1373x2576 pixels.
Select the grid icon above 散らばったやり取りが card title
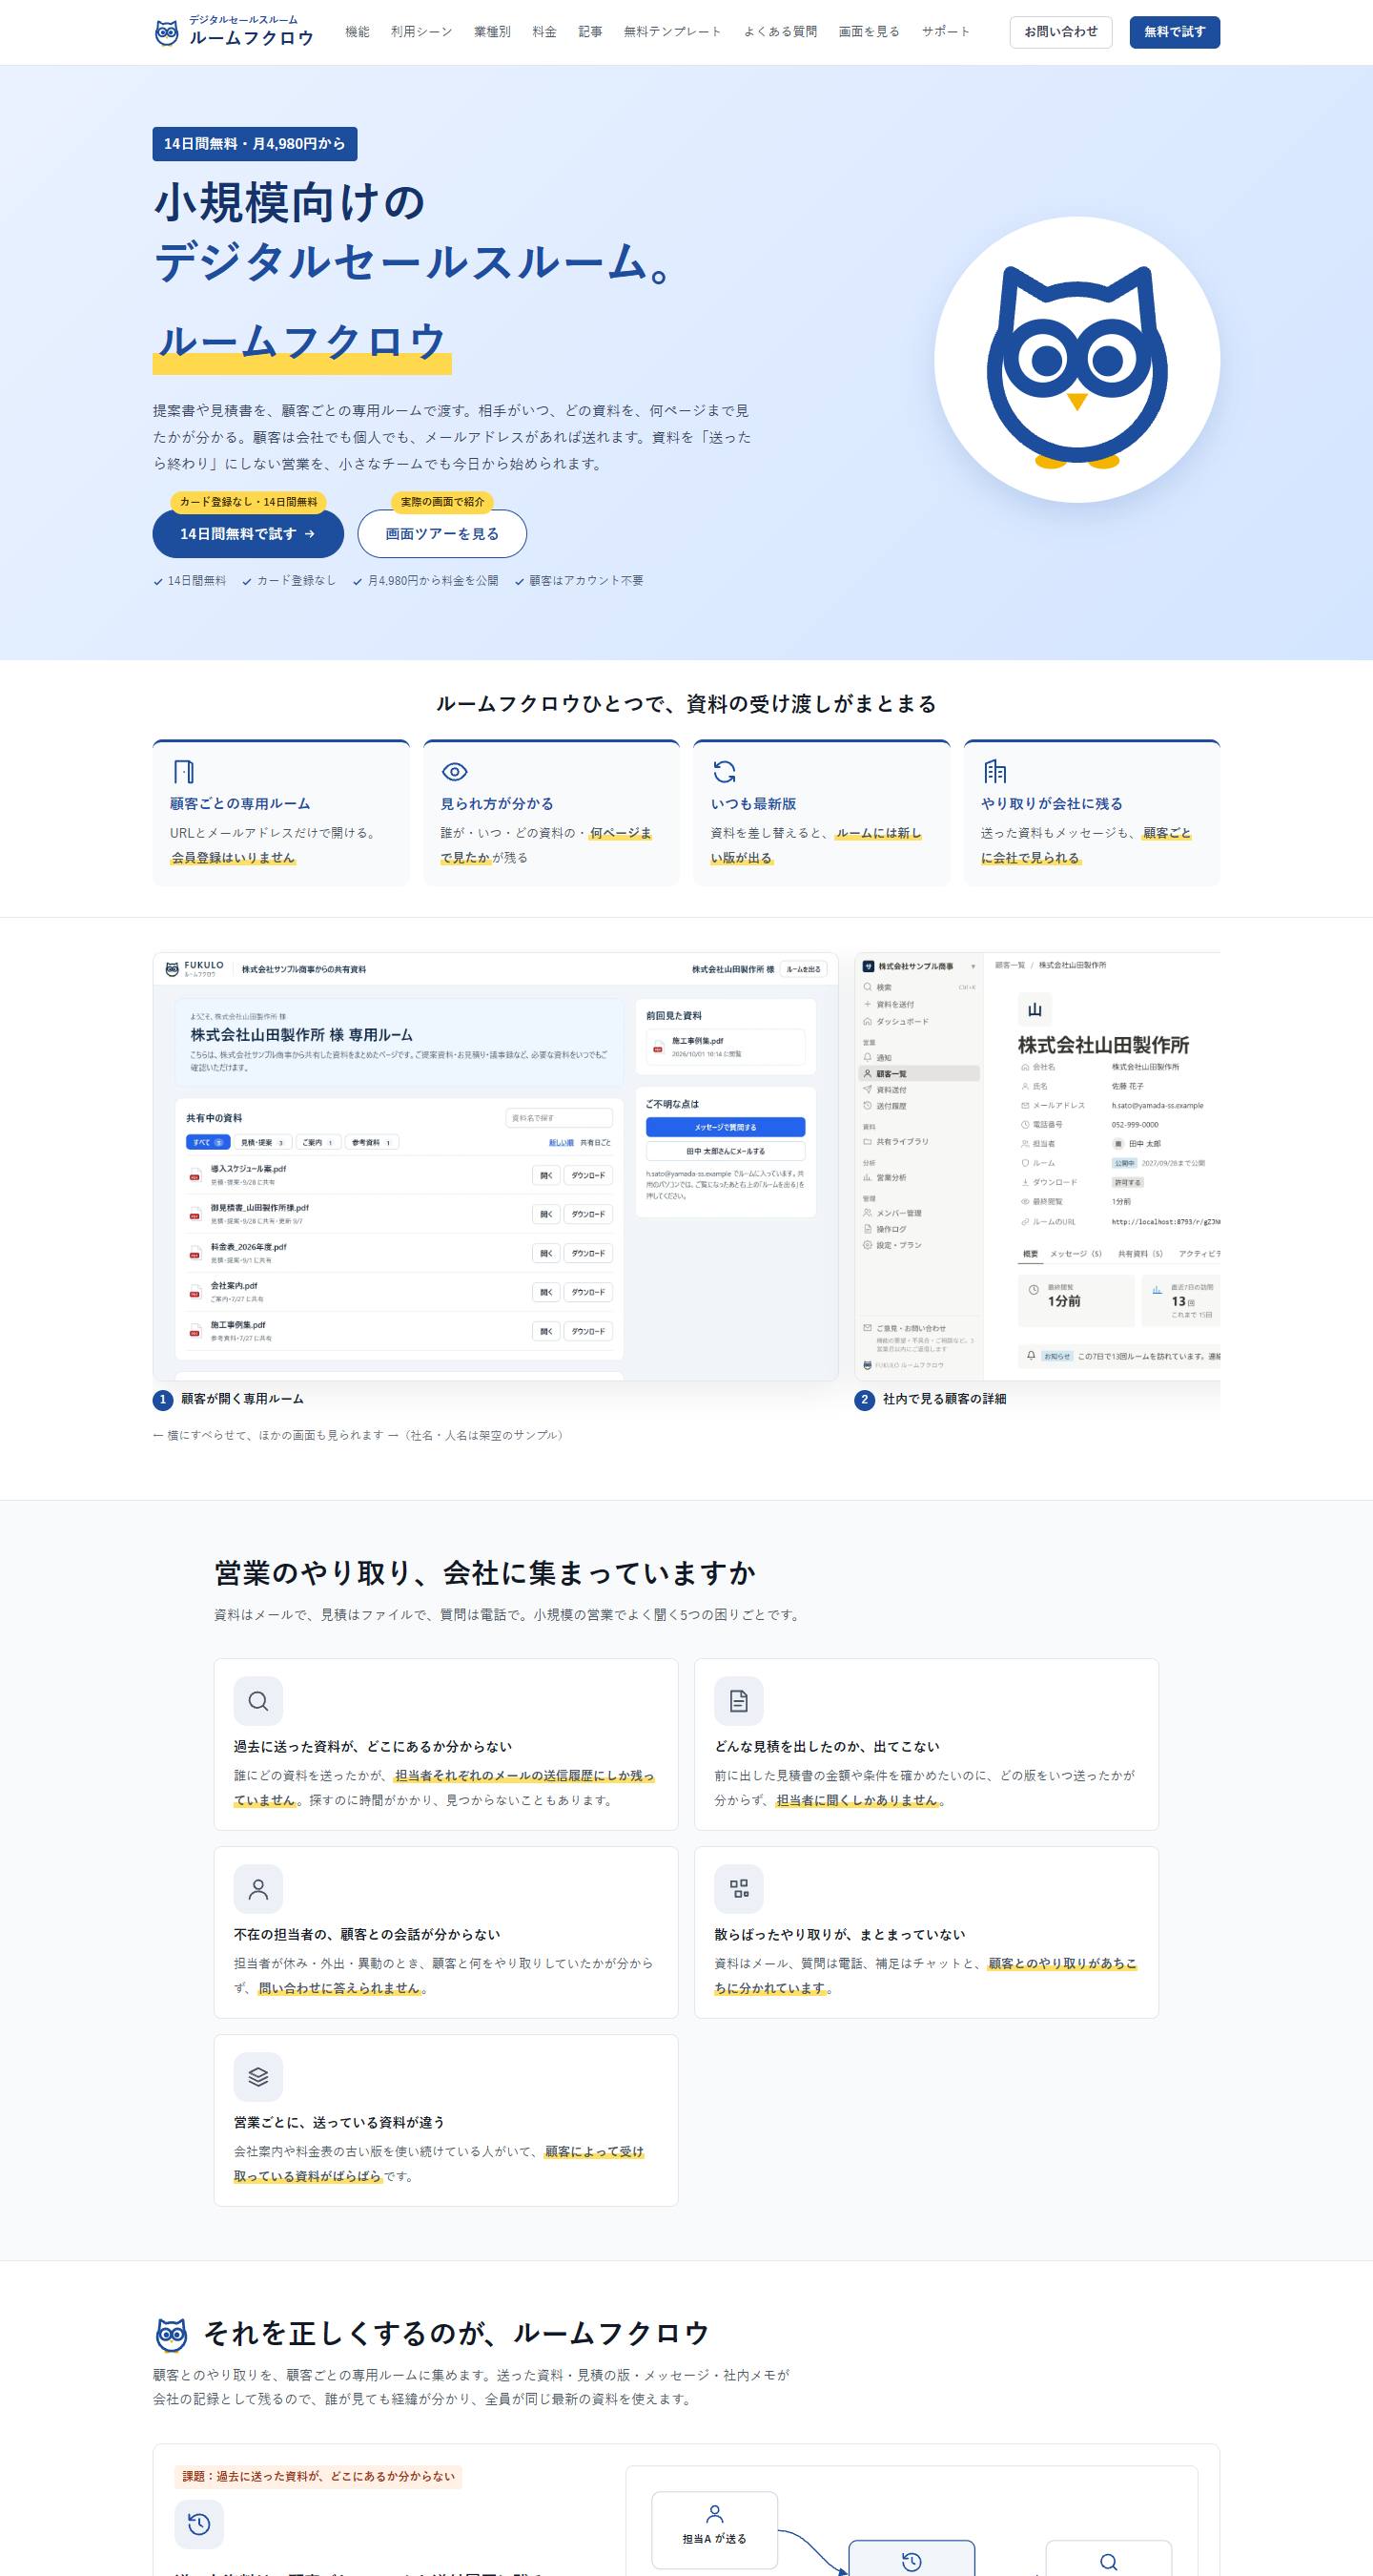click(x=738, y=1888)
